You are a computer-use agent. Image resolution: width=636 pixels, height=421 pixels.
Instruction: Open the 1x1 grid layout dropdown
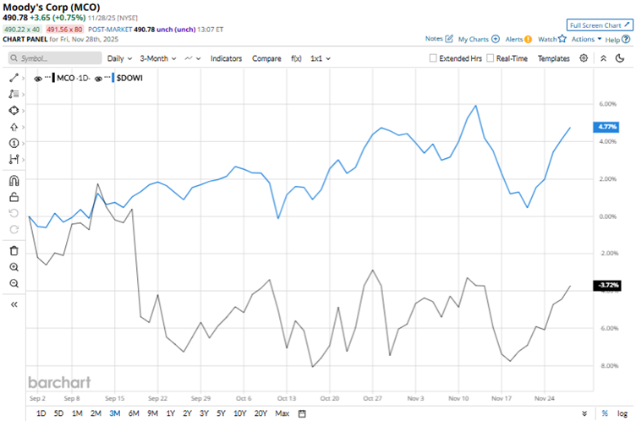[x=320, y=58]
